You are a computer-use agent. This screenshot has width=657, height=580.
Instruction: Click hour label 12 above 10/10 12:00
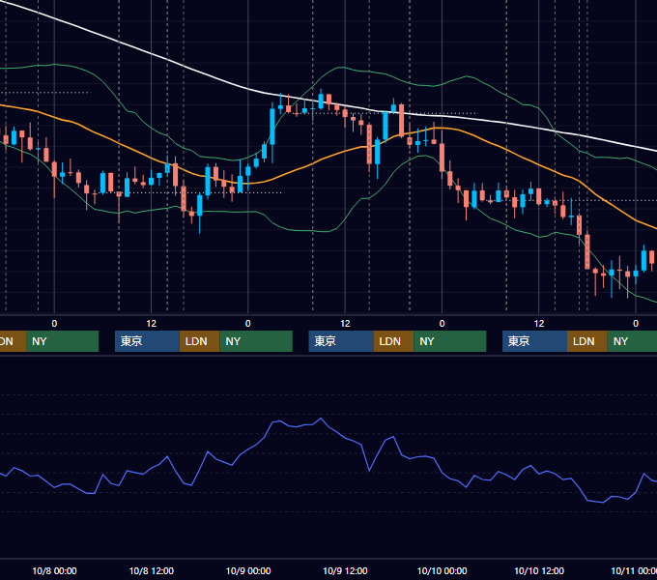coord(539,324)
